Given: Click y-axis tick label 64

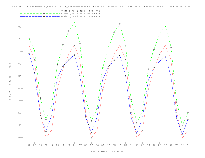Looking at the screenshot, I should pyautogui.click(x=19, y=76).
